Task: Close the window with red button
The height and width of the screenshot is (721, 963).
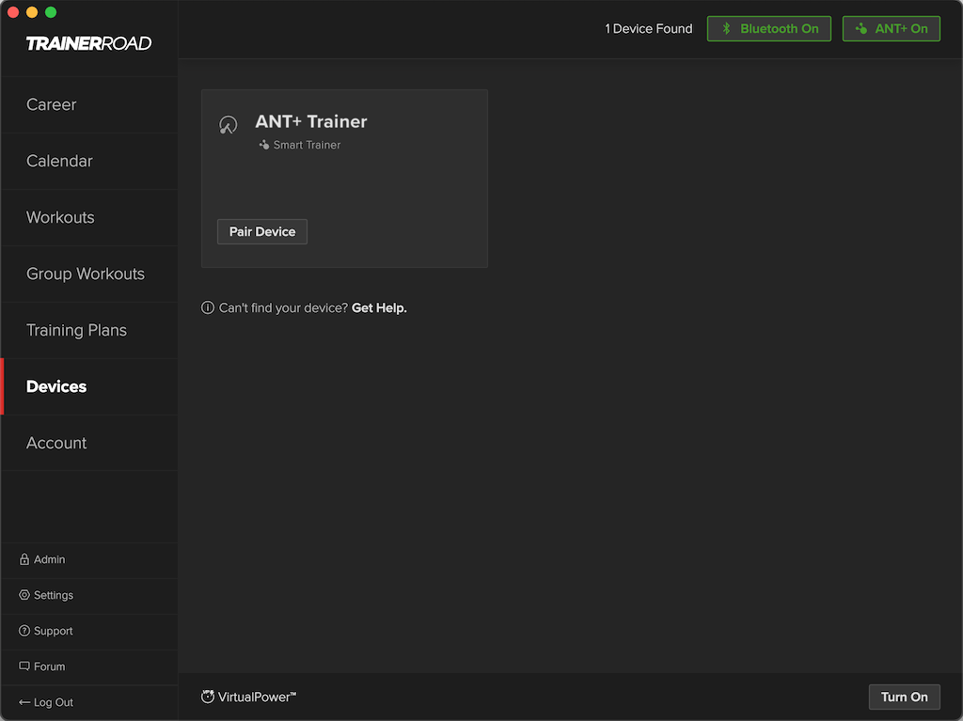Action: click(13, 12)
